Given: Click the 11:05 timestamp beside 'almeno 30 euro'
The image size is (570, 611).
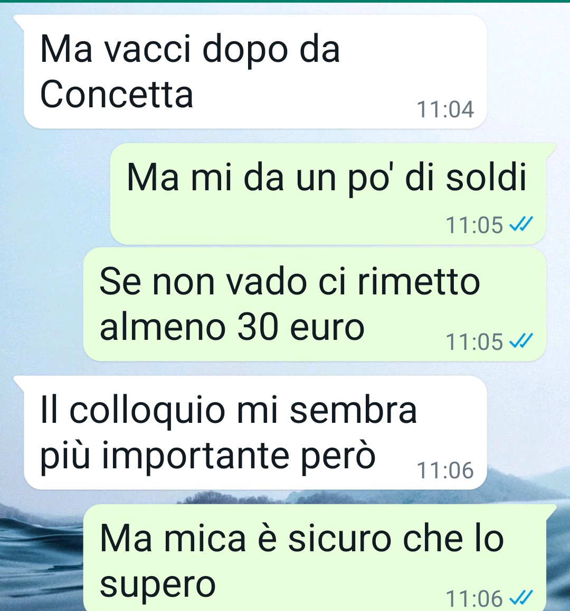Looking at the screenshot, I should 474,342.
